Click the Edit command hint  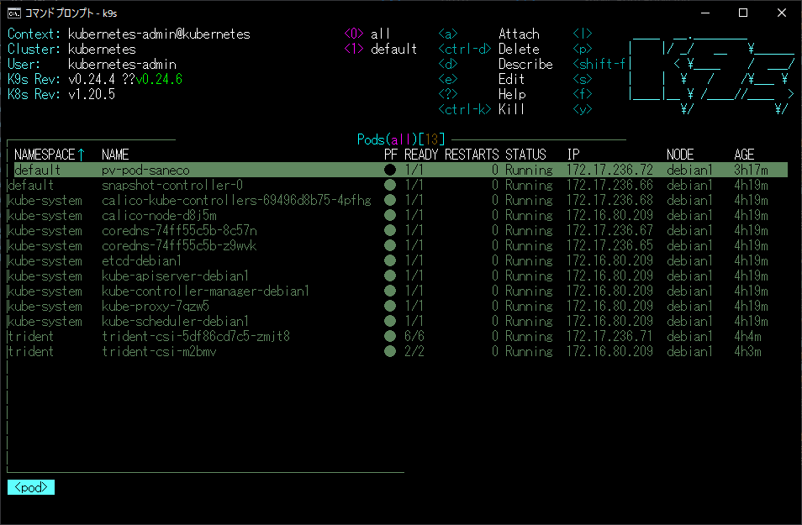pyautogui.click(x=511, y=79)
